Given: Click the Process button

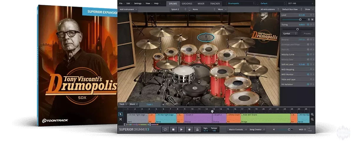Looking at the screenshot, I should tap(307, 34).
